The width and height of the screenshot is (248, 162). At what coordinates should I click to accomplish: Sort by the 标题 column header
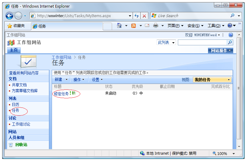click(x=58, y=86)
